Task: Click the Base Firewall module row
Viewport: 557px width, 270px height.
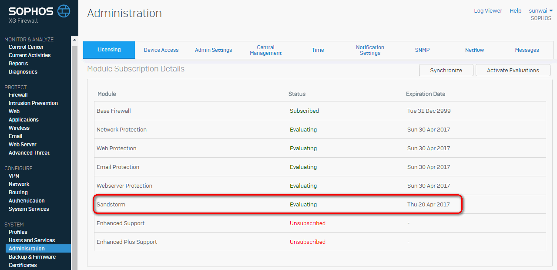Action: click(320, 111)
